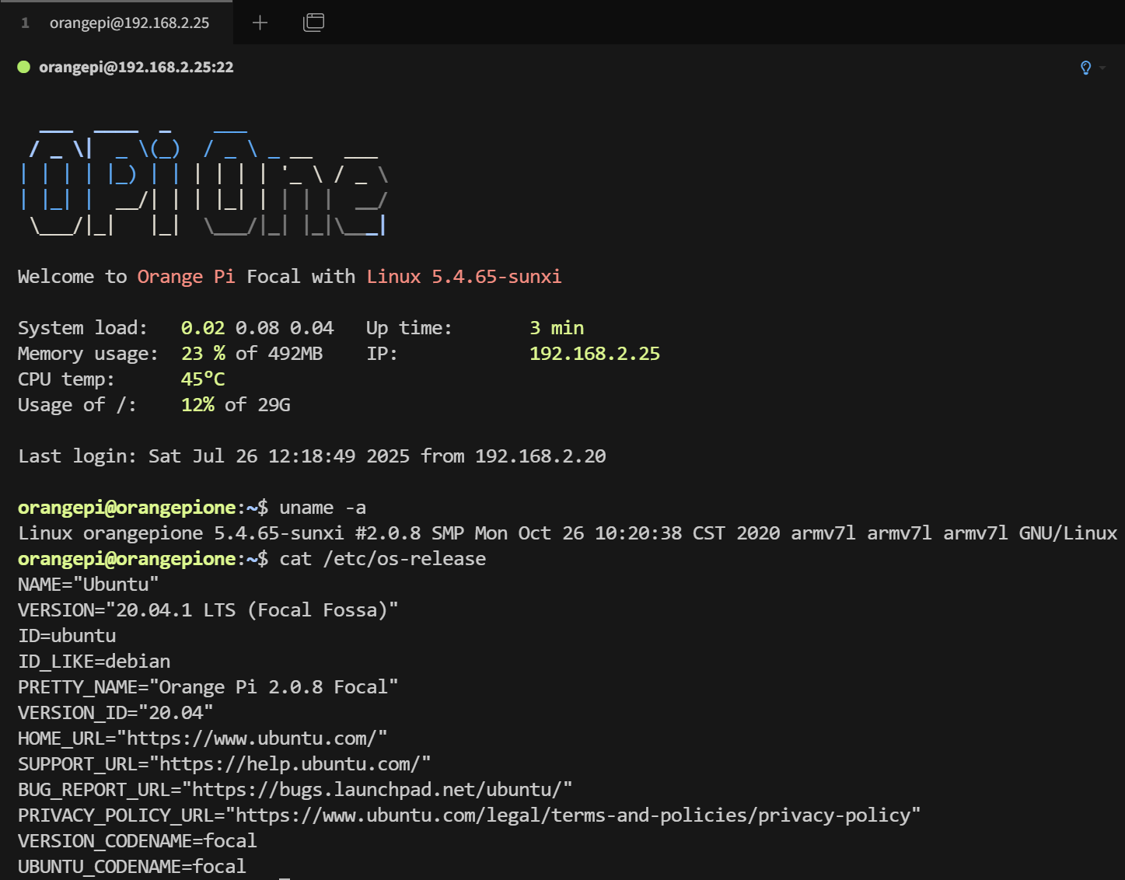Click the lightbulb hints icon
The width and height of the screenshot is (1125, 880).
(1085, 68)
